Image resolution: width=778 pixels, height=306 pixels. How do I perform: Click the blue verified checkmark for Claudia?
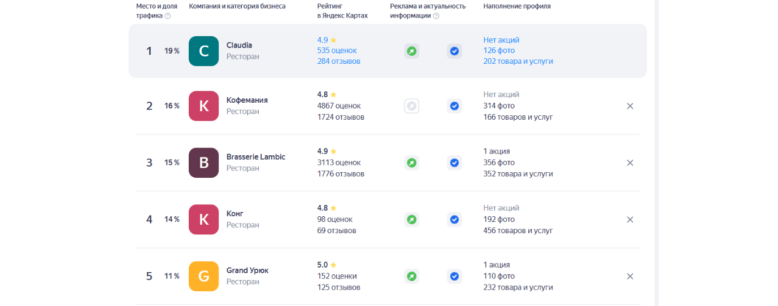[x=454, y=51]
